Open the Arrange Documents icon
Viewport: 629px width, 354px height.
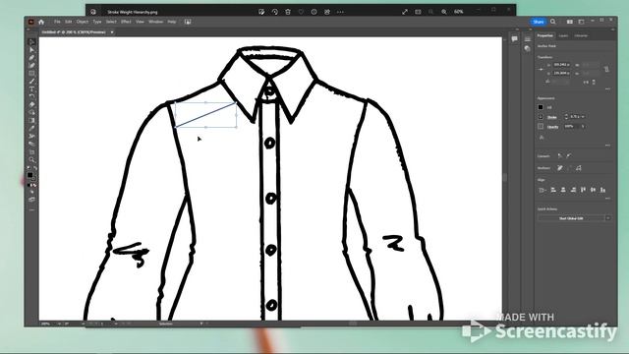pos(570,22)
